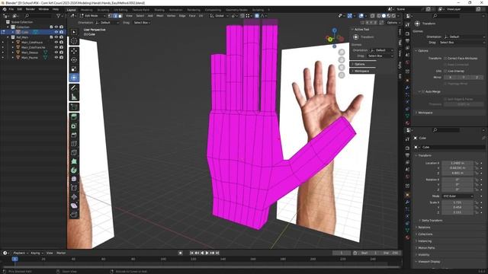
Task: Switch to edge select mode
Action: [115, 15]
